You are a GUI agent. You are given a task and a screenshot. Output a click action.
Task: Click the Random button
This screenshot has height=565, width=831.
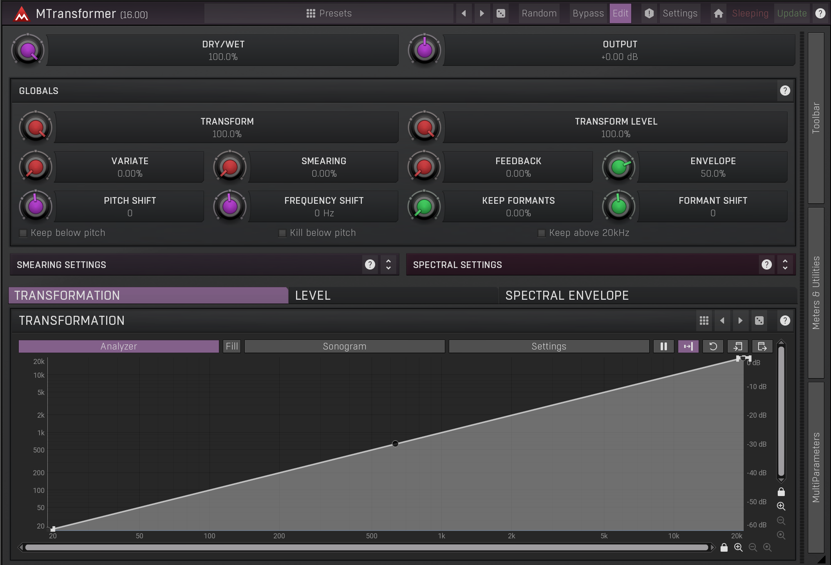pos(539,13)
